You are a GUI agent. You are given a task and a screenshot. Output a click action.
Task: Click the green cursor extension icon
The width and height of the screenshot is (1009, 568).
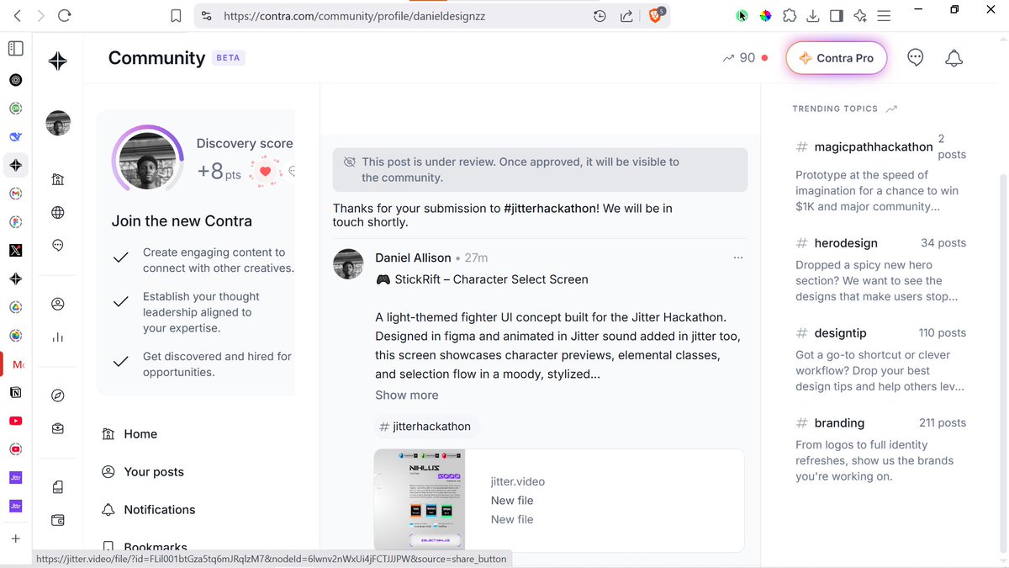coord(742,16)
